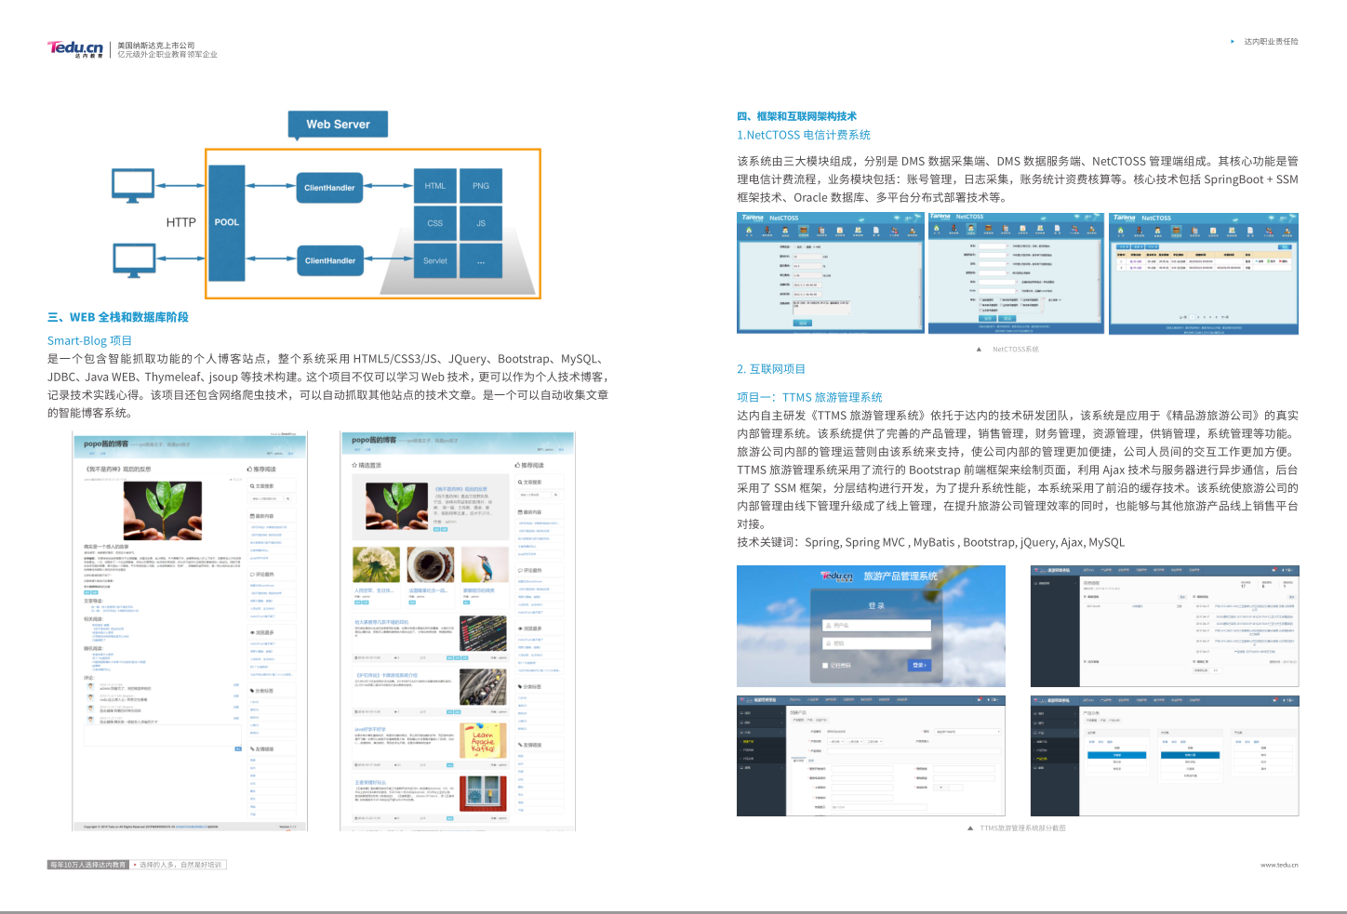
Task: Click the Smart-Blog 项目 heading
Action: point(90,341)
